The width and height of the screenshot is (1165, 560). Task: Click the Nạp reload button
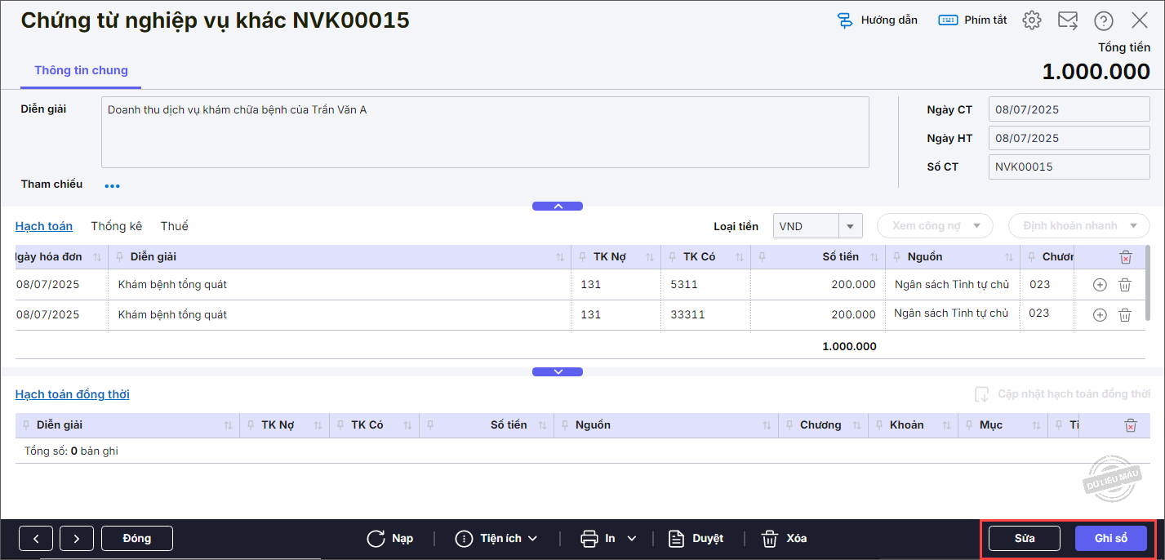tap(389, 538)
